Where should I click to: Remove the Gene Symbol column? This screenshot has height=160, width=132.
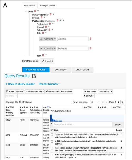pyautogui.click(x=23, y=107)
